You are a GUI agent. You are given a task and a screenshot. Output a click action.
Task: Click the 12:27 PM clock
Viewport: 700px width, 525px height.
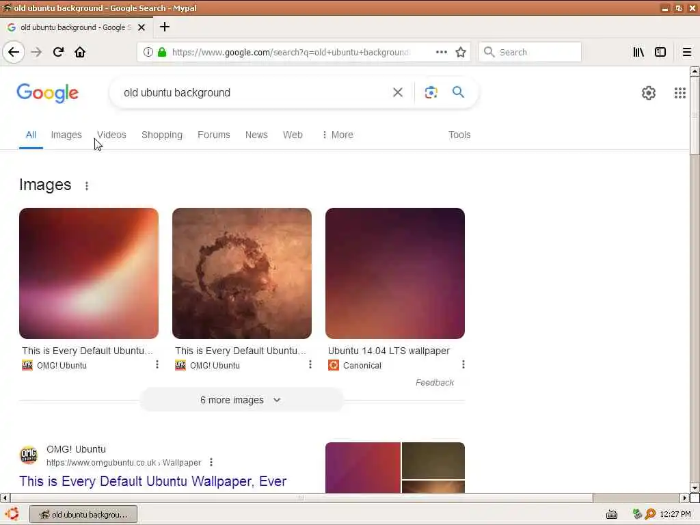click(675, 514)
